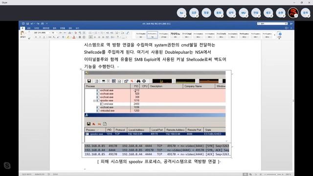313x176 pixels.
Task: Click the Redo icon in the quick access toolbar
Action: tap(38, 23)
